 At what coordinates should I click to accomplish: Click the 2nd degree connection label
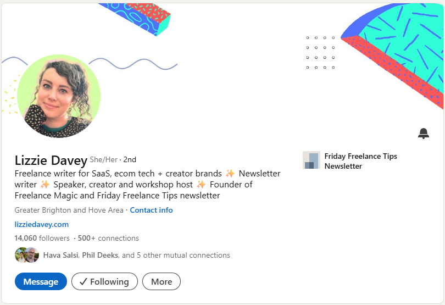130,159
